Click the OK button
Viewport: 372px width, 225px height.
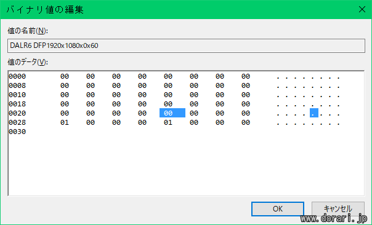(x=278, y=209)
